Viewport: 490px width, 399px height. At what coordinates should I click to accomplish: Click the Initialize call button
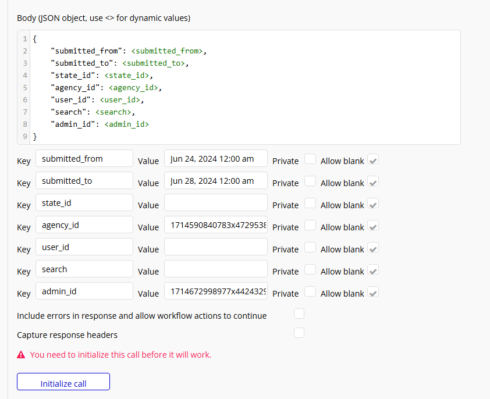click(x=63, y=382)
